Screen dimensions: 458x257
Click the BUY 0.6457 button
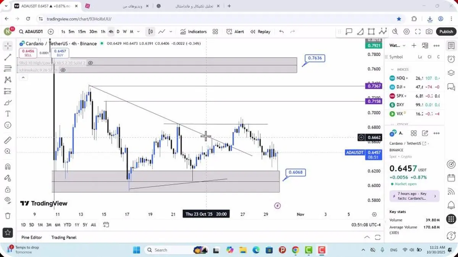[x=60, y=53]
